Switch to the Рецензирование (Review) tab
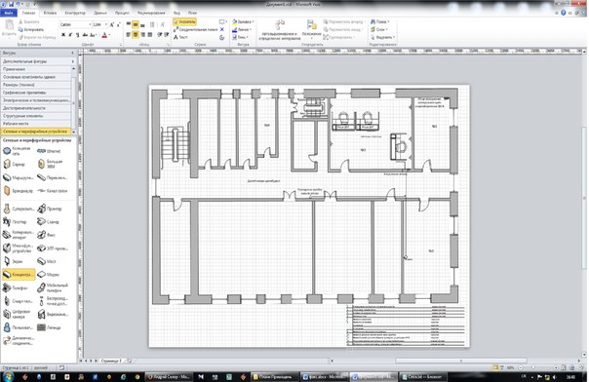This screenshot has width=589, height=382. (151, 13)
